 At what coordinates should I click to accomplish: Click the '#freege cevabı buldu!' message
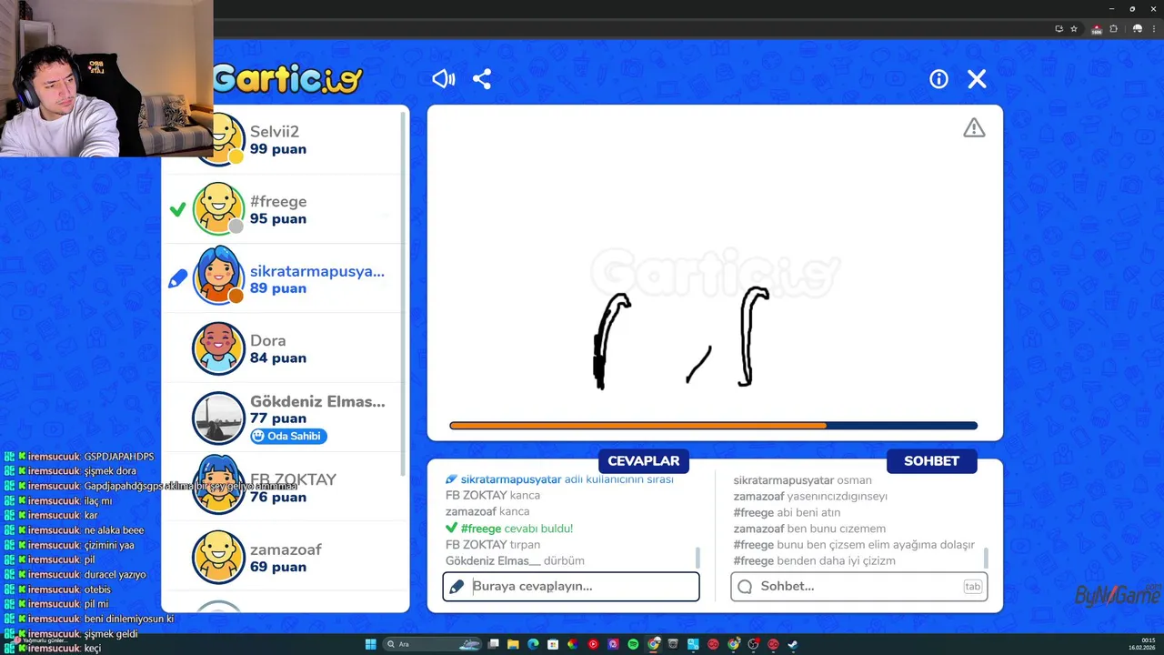coord(509,529)
